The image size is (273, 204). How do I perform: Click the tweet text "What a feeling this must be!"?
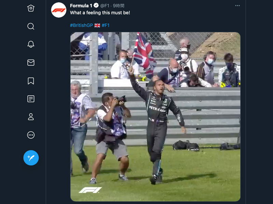100,13
